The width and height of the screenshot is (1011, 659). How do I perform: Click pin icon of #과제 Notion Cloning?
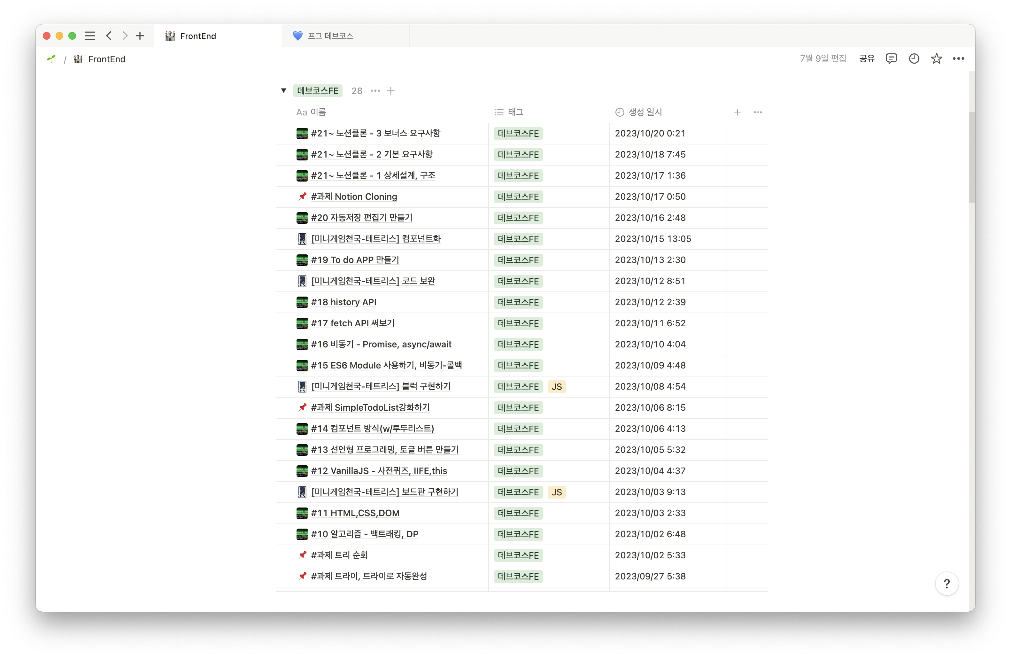302,197
